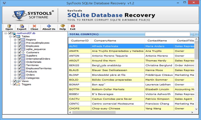
Task: Toggle the Tables checkbox
Action: click(x=15, y=36)
